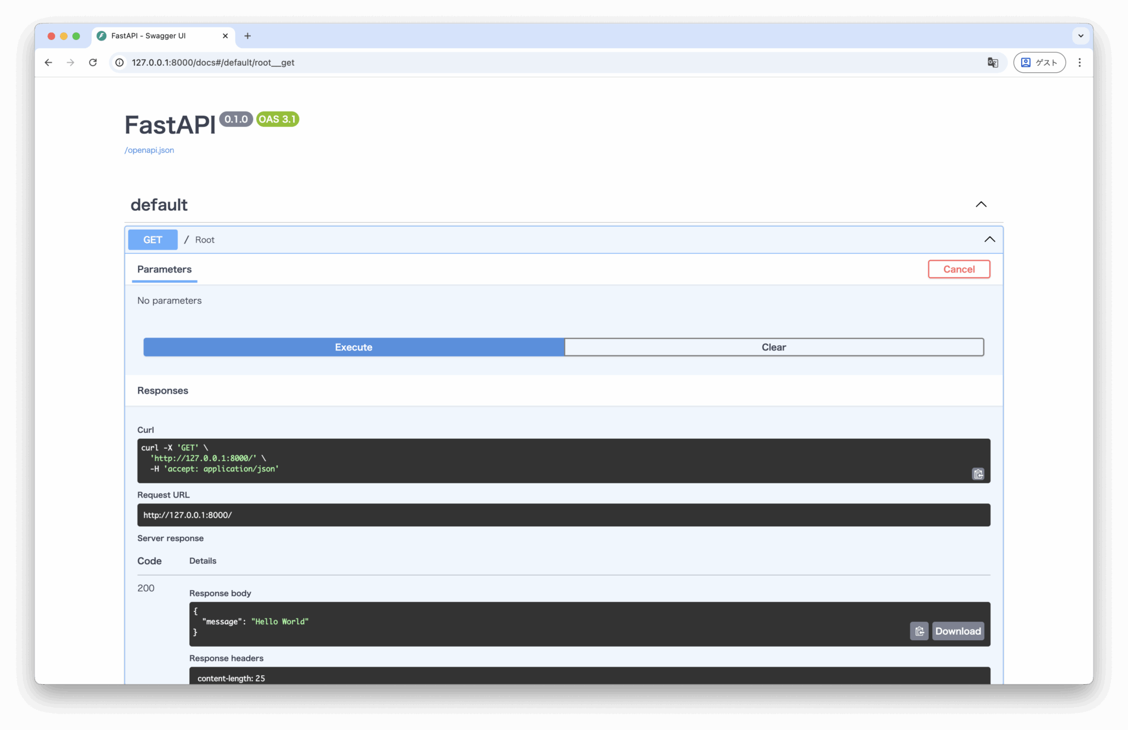Collapse the default section chevron
The height and width of the screenshot is (730, 1128).
(x=981, y=204)
